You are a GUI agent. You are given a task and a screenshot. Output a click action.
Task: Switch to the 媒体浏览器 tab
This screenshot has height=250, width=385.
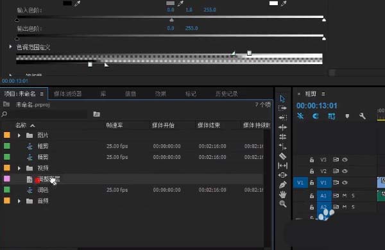pos(68,94)
